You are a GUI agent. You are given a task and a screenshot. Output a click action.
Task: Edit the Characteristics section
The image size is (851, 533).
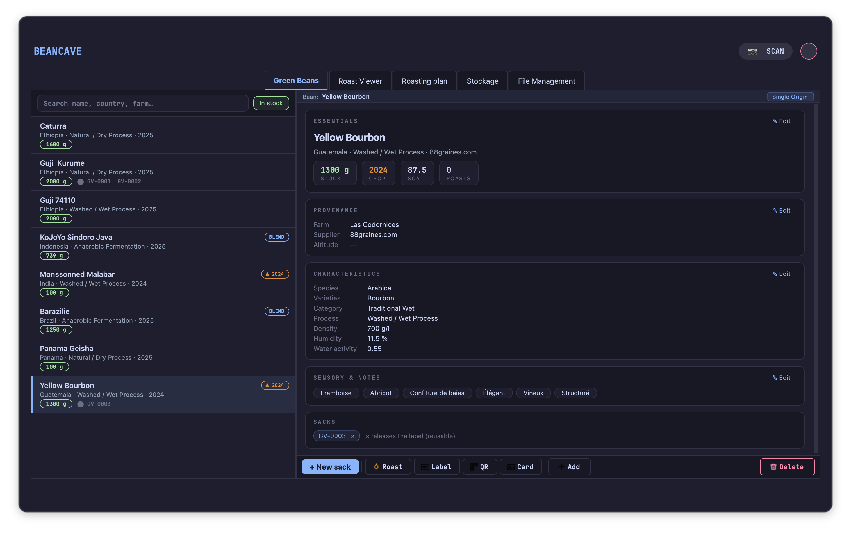[x=781, y=274]
